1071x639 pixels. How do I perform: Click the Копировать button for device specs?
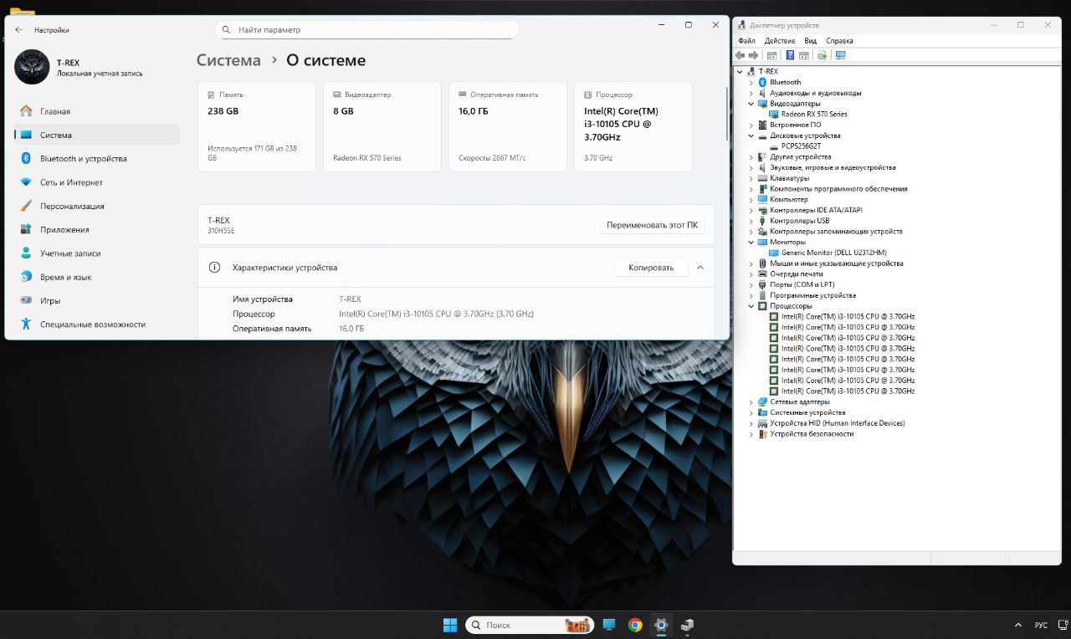pyautogui.click(x=651, y=267)
